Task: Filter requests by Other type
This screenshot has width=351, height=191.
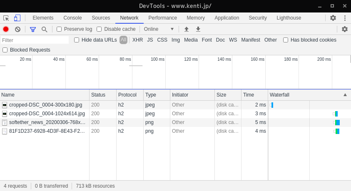Action: pyautogui.click(x=270, y=40)
